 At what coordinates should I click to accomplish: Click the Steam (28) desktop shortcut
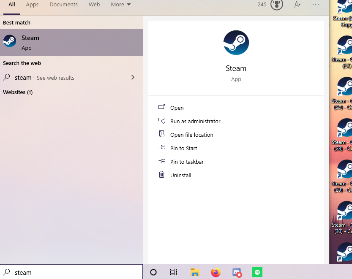[343, 135]
